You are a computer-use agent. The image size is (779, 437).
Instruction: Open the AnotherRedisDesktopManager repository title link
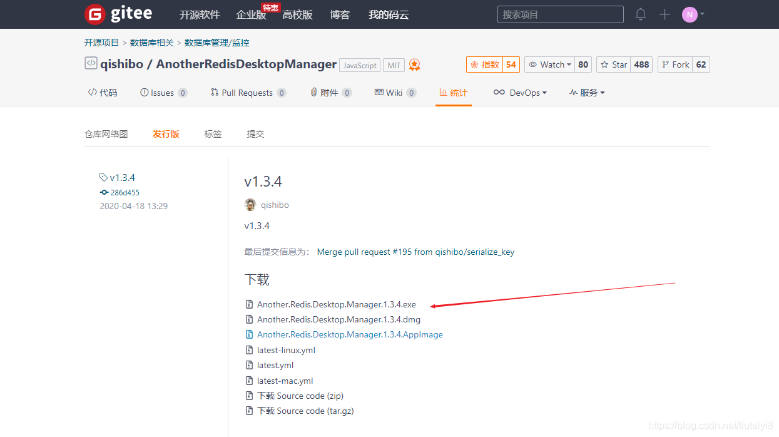click(x=247, y=64)
